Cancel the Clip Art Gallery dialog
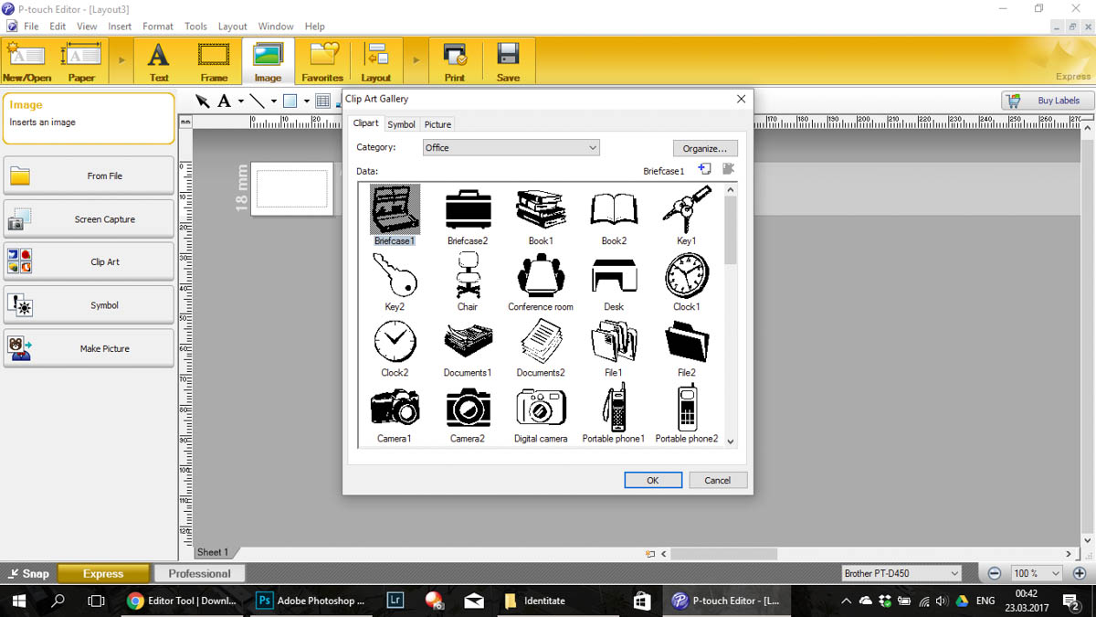The image size is (1096, 617). click(717, 480)
